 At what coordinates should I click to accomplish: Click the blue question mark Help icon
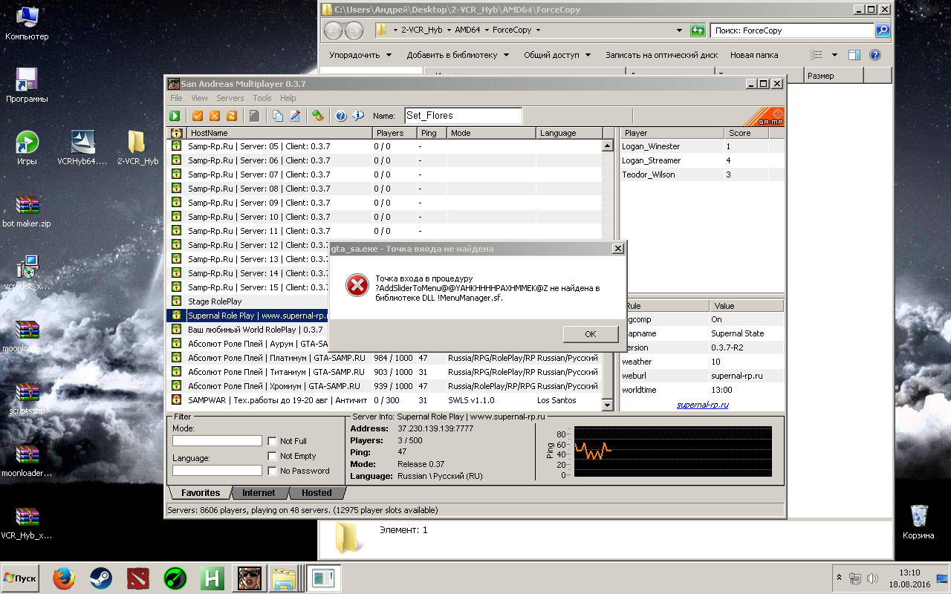click(x=341, y=116)
